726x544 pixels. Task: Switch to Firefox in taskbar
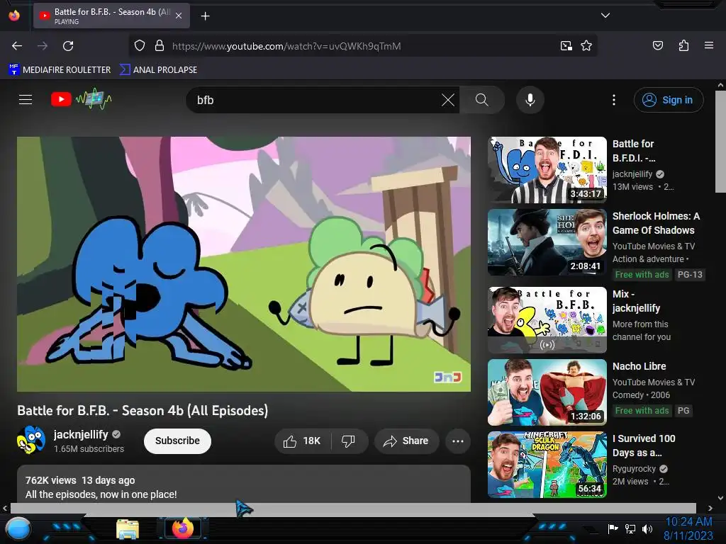click(183, 528)
